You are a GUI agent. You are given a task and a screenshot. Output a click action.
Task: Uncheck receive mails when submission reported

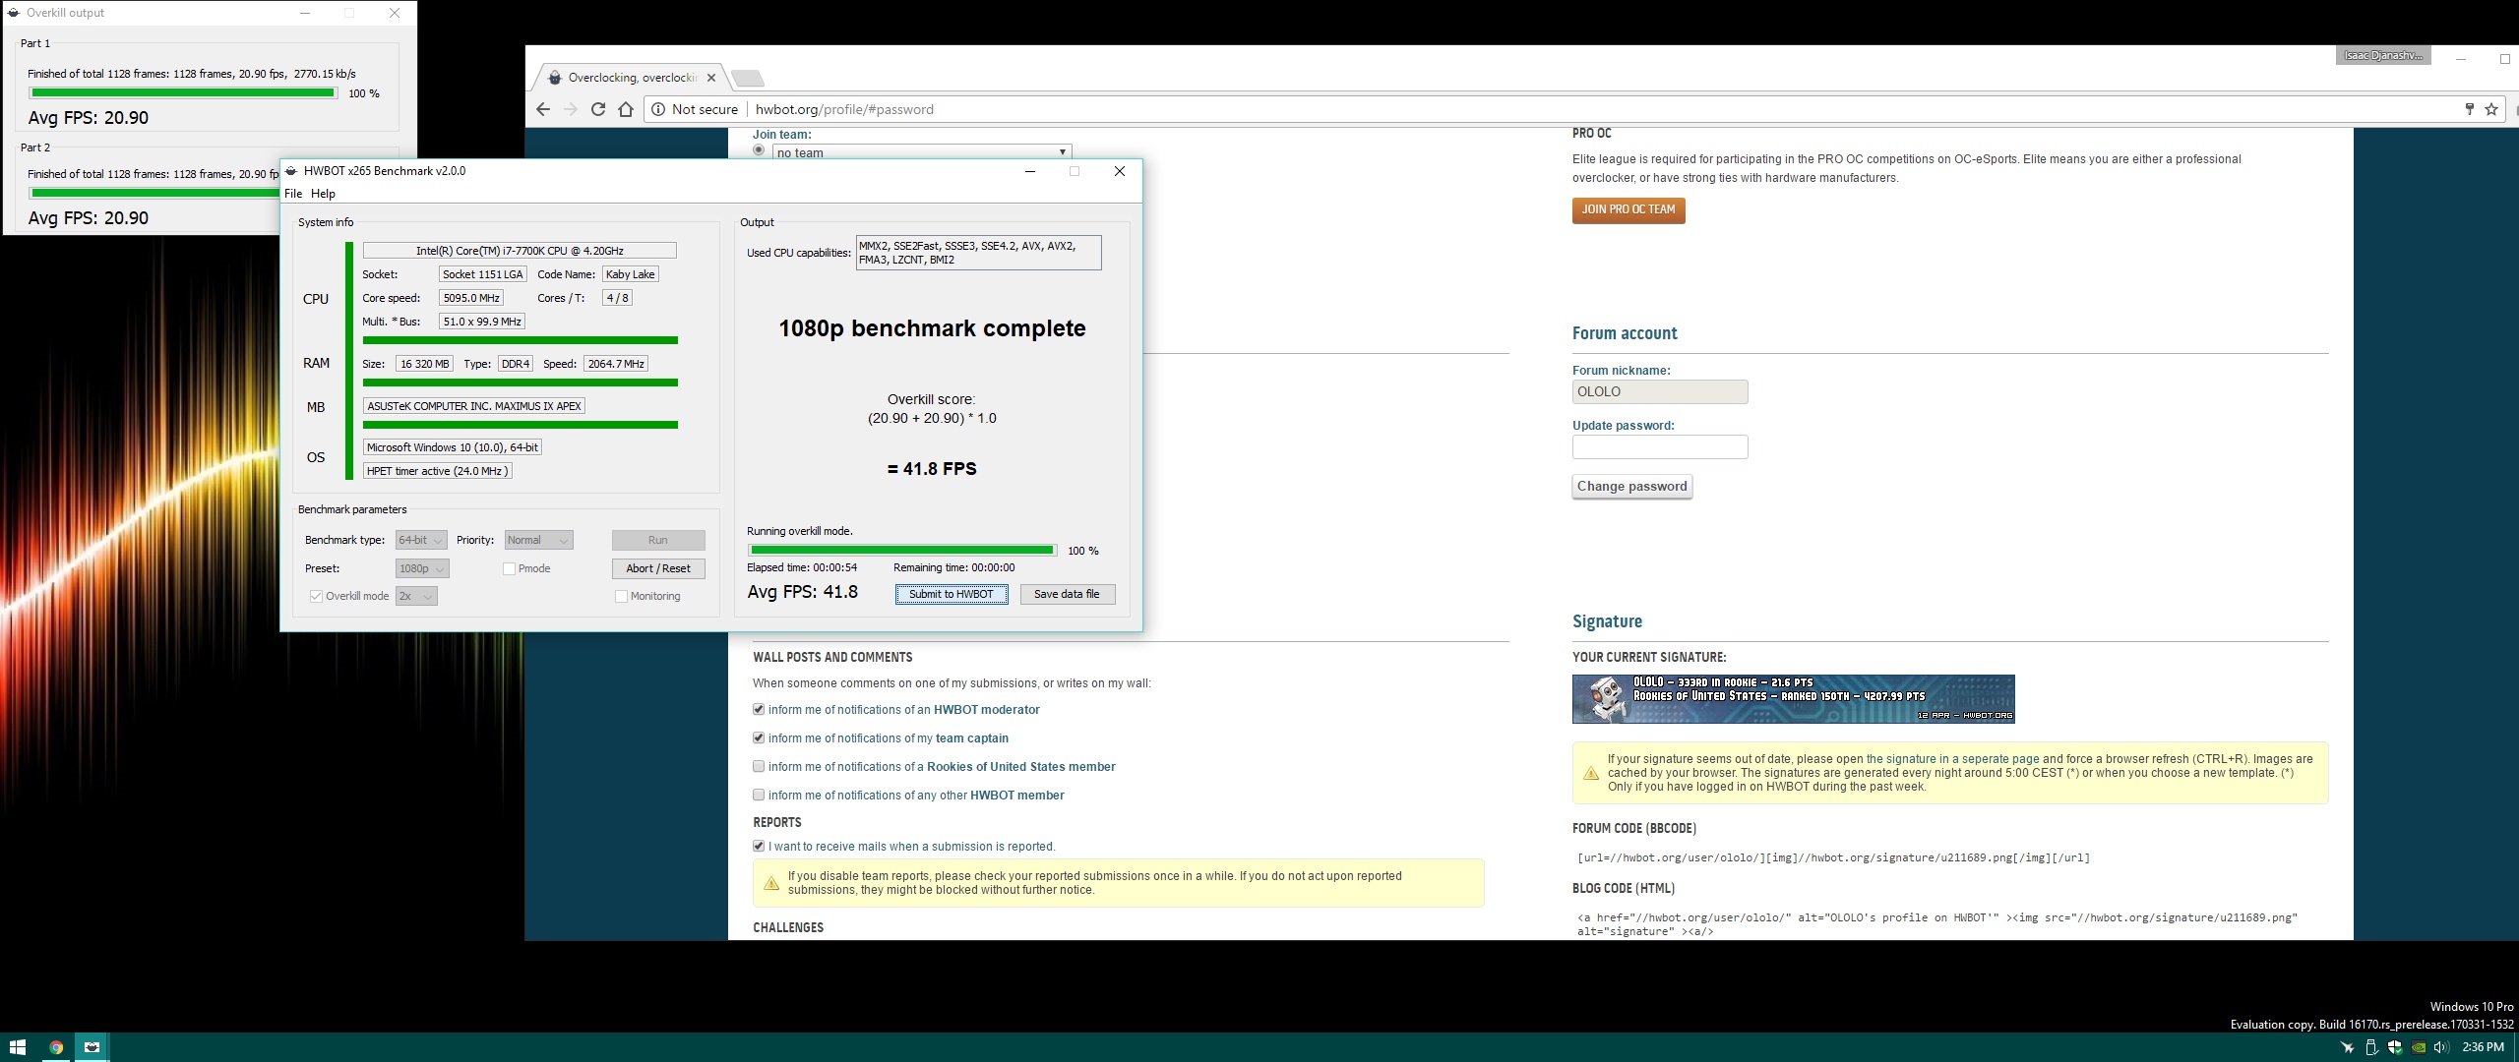(759, 846)
